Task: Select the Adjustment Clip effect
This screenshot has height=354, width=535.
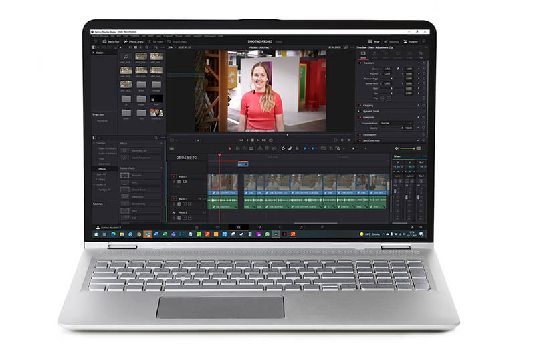Action: (x=140, y=150)
